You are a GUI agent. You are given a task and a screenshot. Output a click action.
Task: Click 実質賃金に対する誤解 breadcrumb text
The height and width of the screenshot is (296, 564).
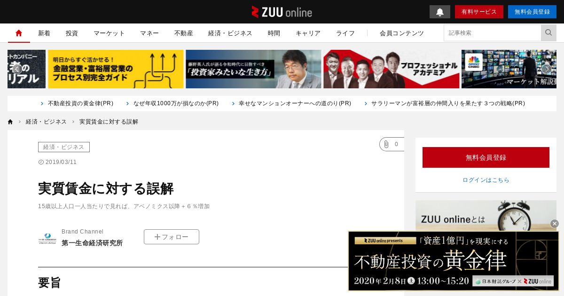click(109, 122)
